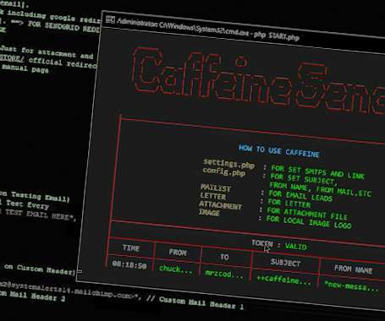
Task: Click FOR LOCAL IMAGE LOGO text
Action: pyautogui.click(x=309, y=222)
